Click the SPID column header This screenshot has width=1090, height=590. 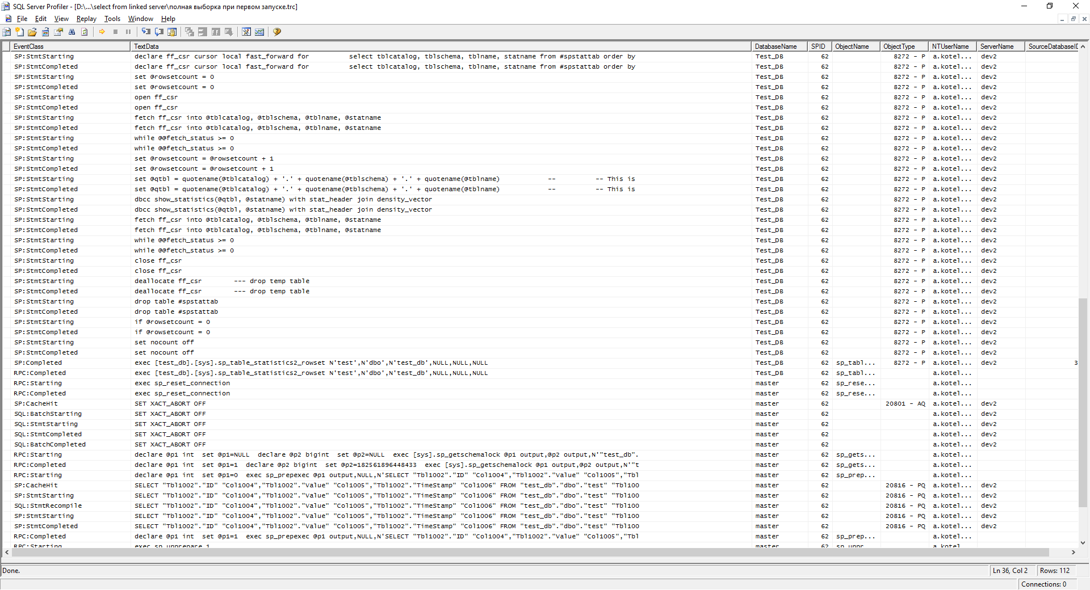tap(820, 47)
